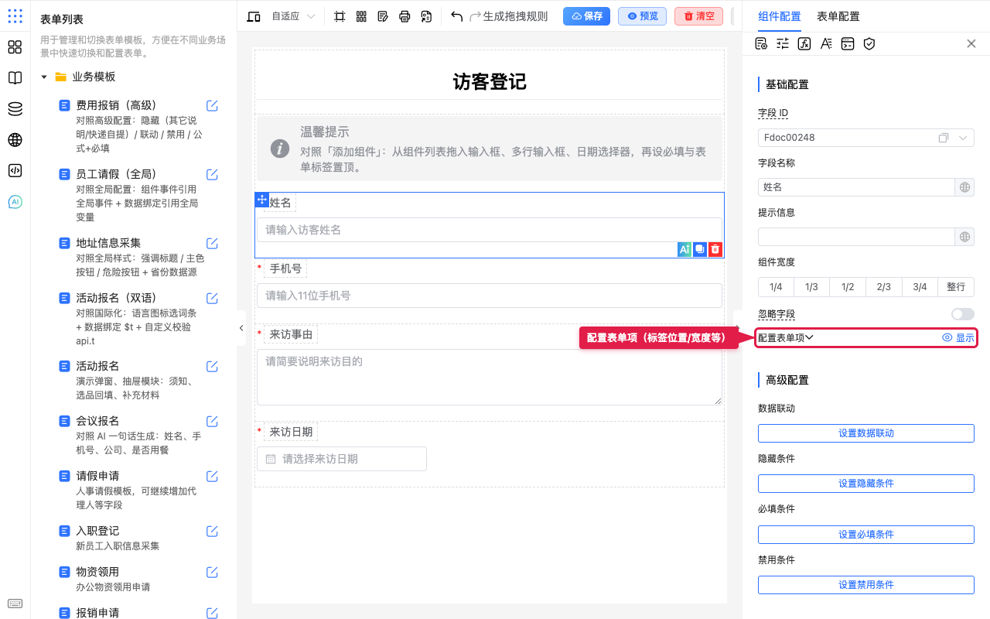Select 1/4 component width

click(x=776, y=287)
